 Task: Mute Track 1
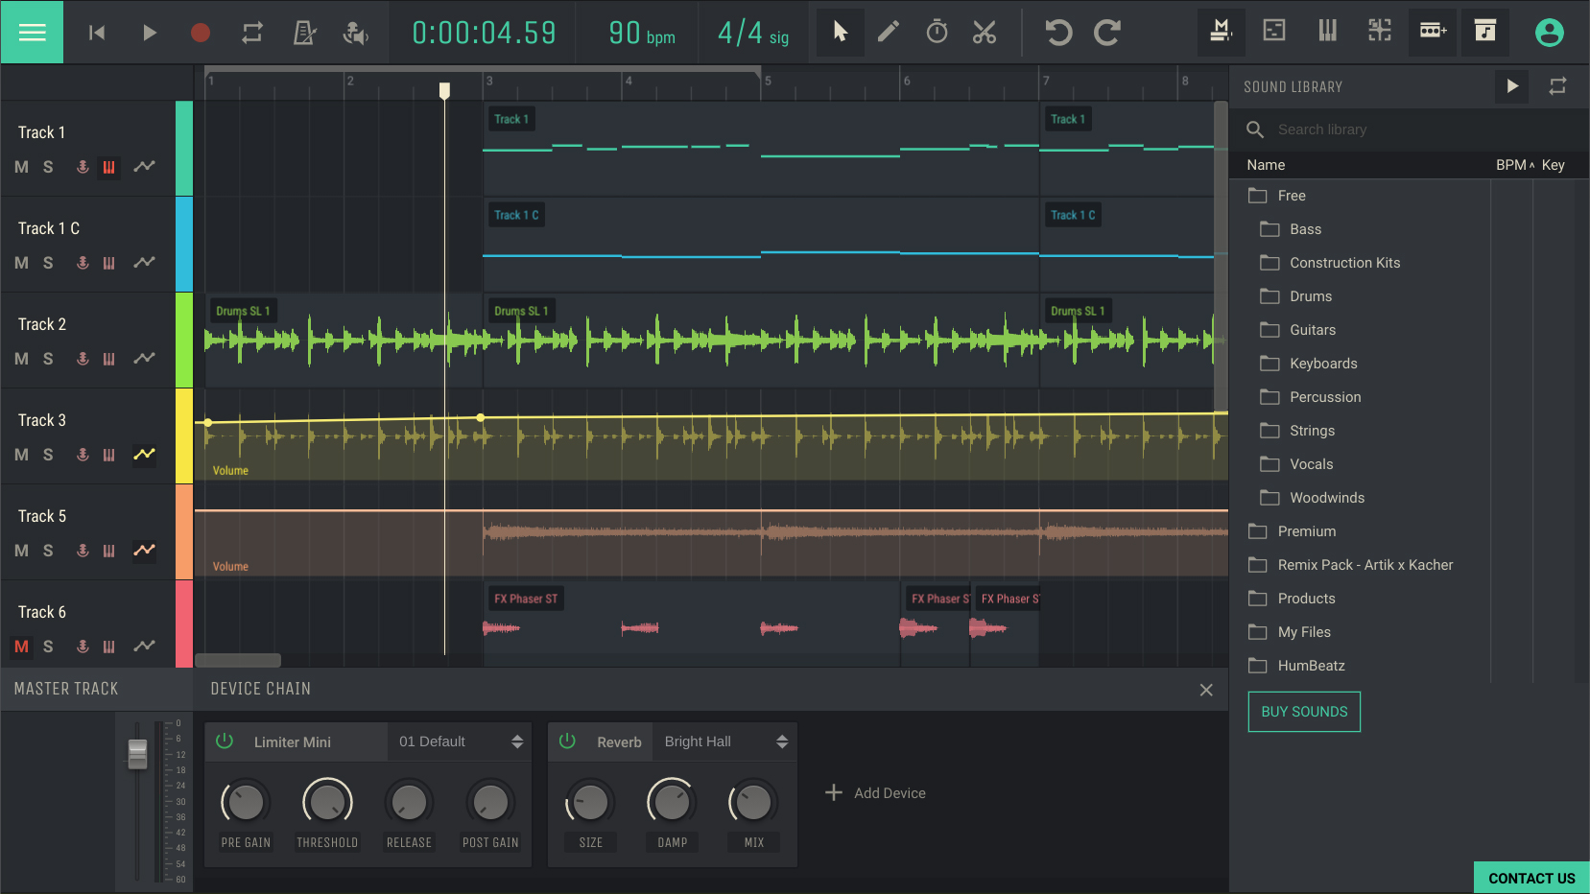21,167
